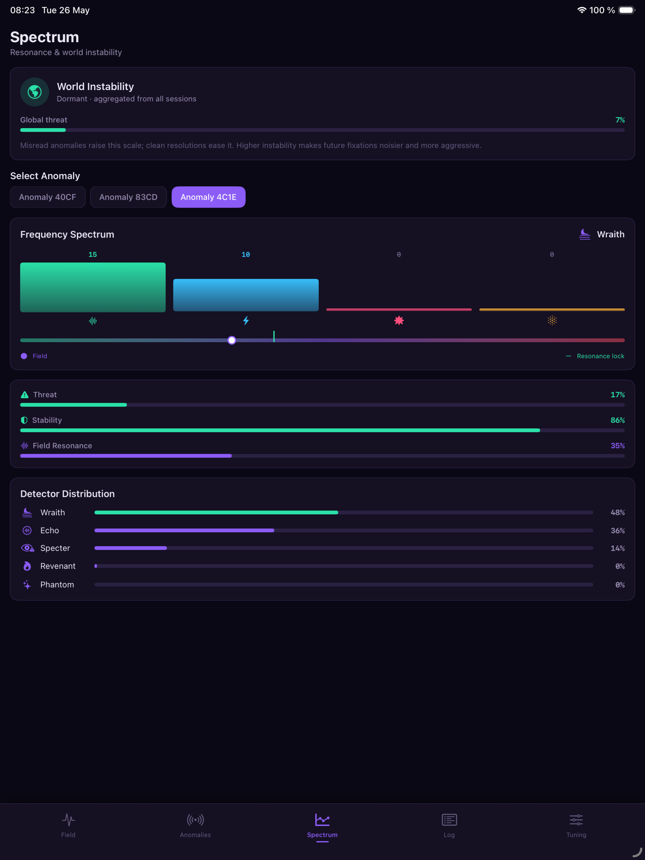645x860 pixels.
Task: Click the Phantom sparkle icon
Action: (x=27, y=584)
